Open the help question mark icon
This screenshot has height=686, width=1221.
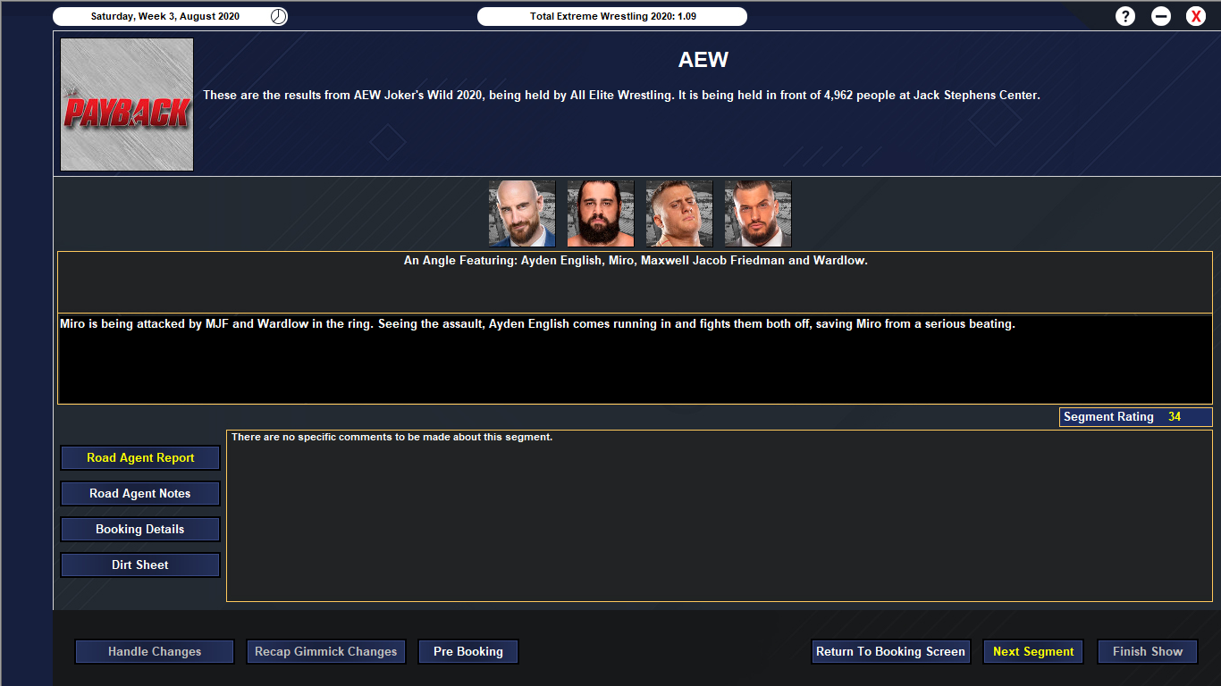(1125, 16)
